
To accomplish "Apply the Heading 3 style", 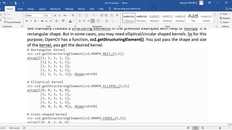I will (x=181, y=18).
